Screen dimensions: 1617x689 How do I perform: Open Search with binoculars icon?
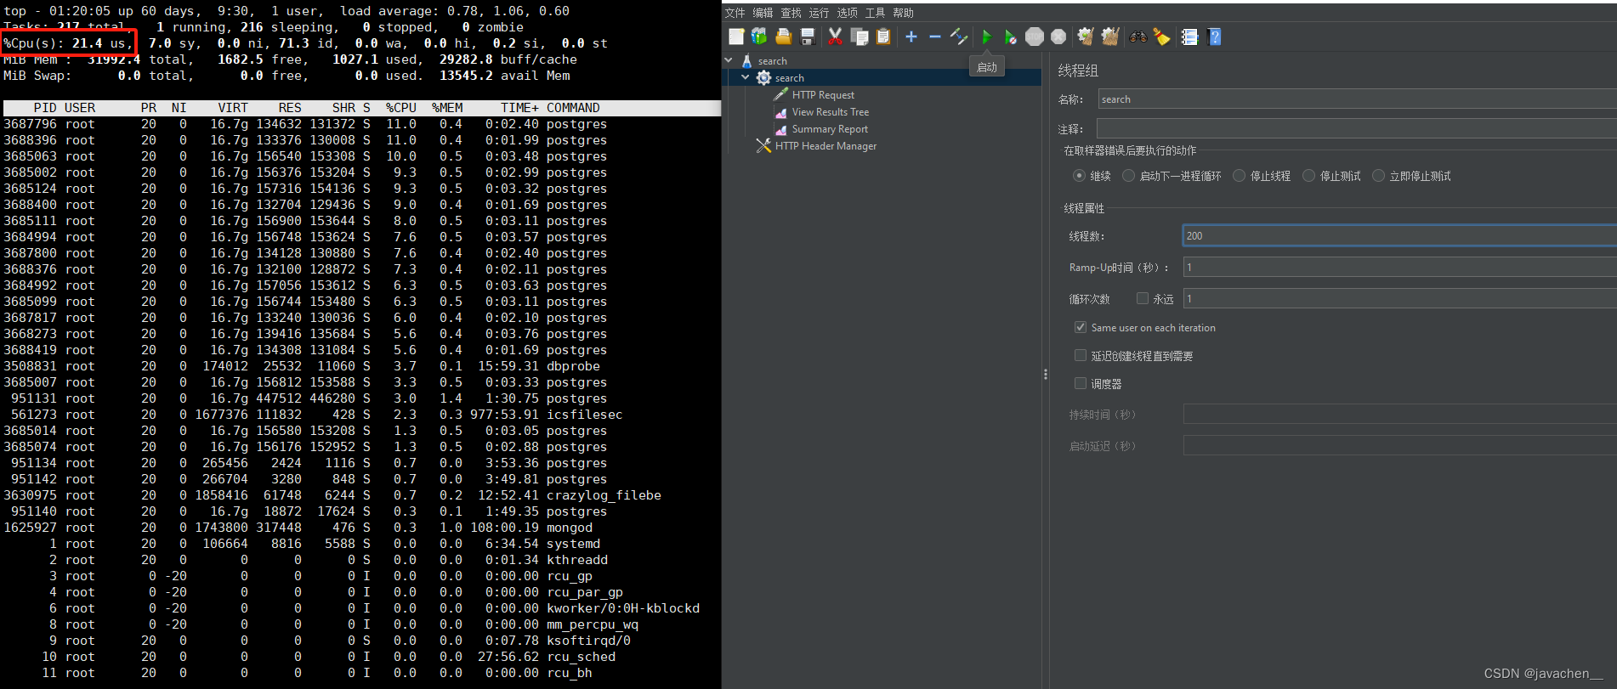click(1138, 37)
